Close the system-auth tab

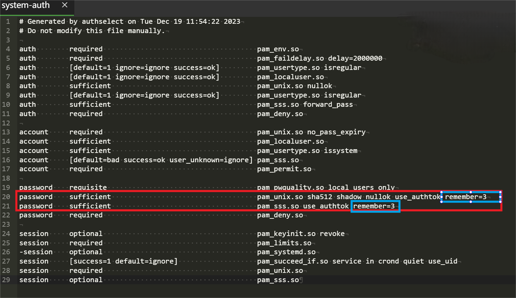tap(65, 5)
